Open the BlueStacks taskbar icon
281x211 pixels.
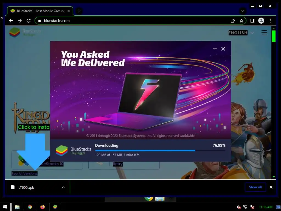pyautogui.click(x=55, y=207)
